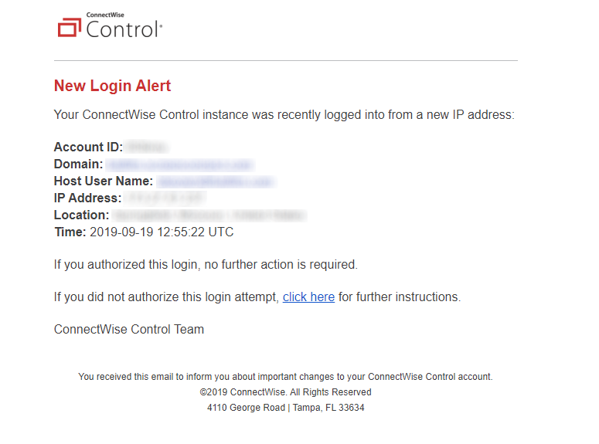Click the "New Login Alert" heading
Viewport: 599px width, 444px height.
coord(112,86)
